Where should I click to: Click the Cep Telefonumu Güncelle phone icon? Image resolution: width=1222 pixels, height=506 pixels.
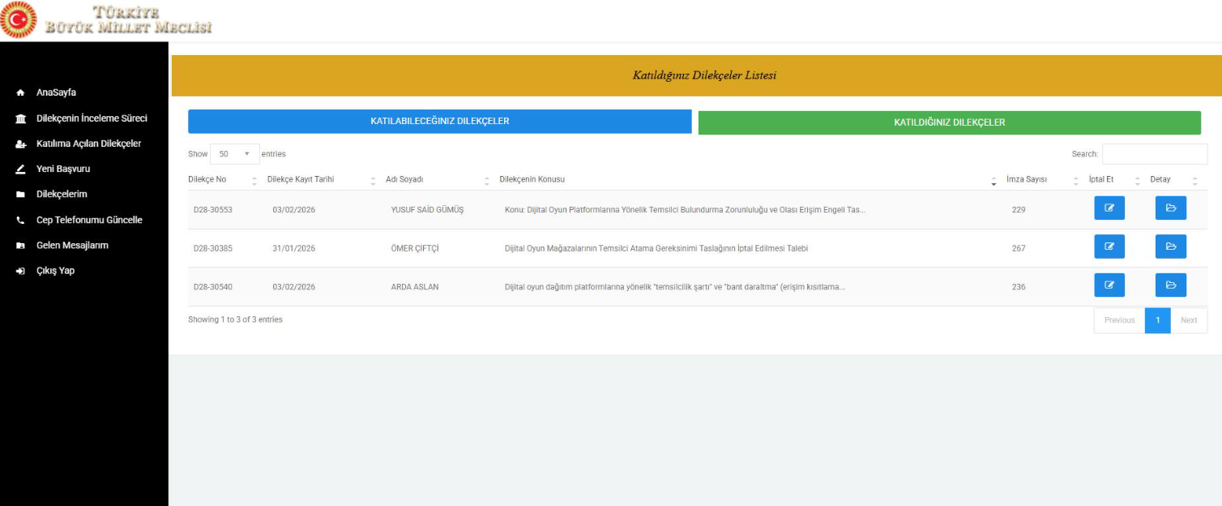tap(20, 220)
